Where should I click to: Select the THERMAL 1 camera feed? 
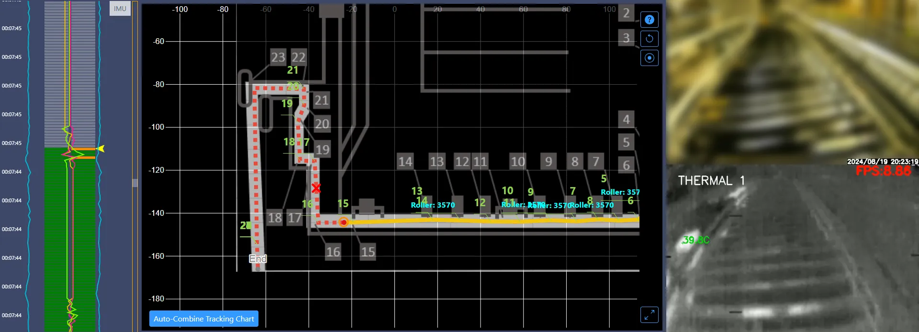click(x=792, y=249)
